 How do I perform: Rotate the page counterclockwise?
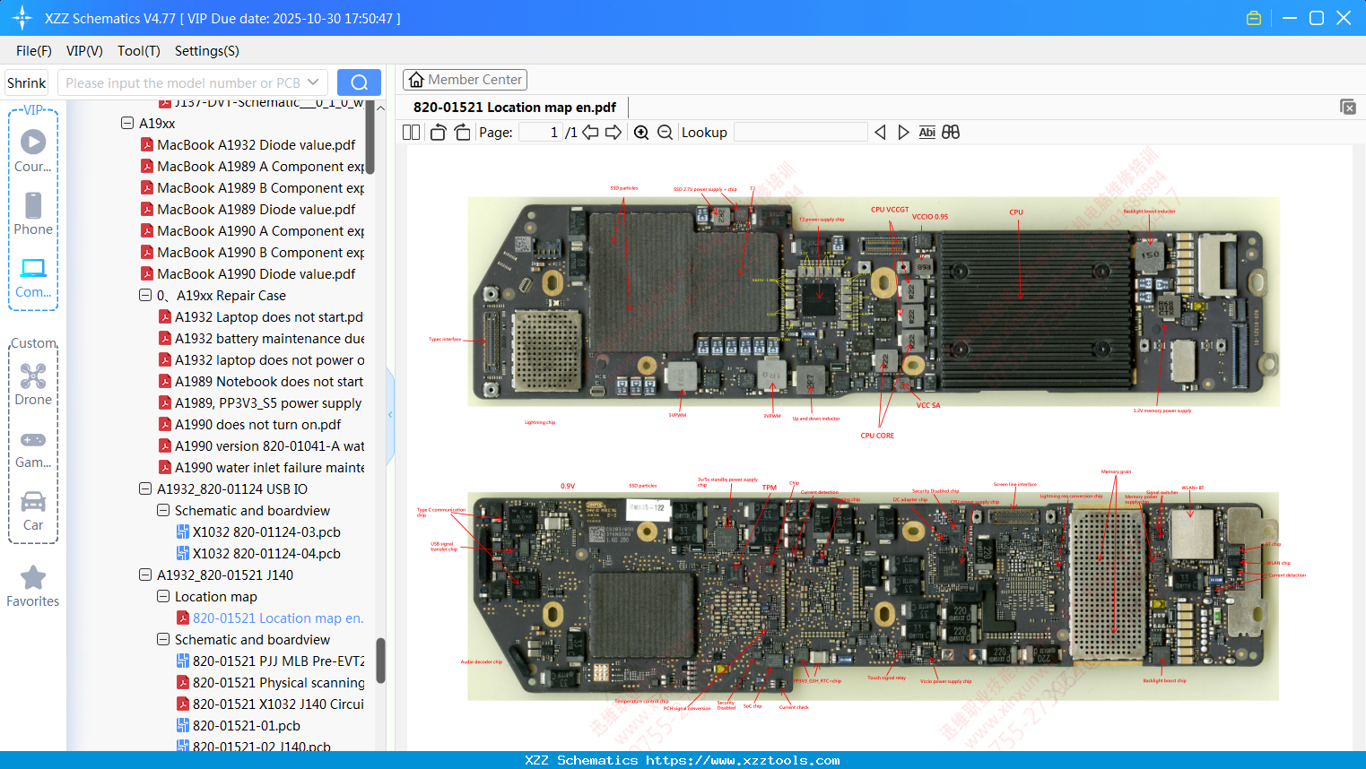pos(438,133)
